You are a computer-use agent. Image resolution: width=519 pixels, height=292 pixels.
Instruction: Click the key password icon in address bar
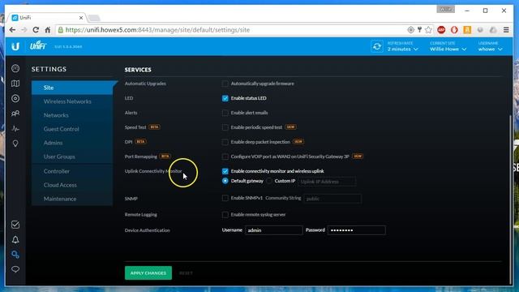tap(419, 30)
